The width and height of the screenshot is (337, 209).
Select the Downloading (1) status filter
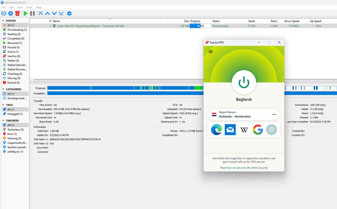(15, 30)
